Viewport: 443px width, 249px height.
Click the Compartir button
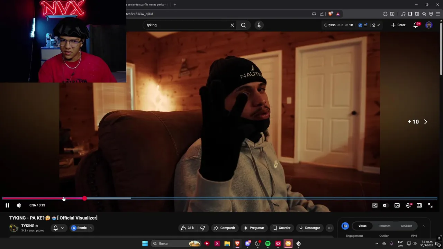pyautogui.click(x=224, y=228)
